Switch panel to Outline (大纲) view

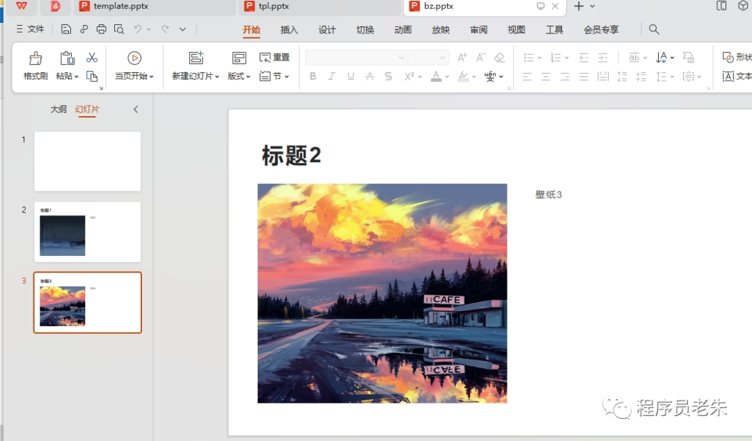pos(58,109)
